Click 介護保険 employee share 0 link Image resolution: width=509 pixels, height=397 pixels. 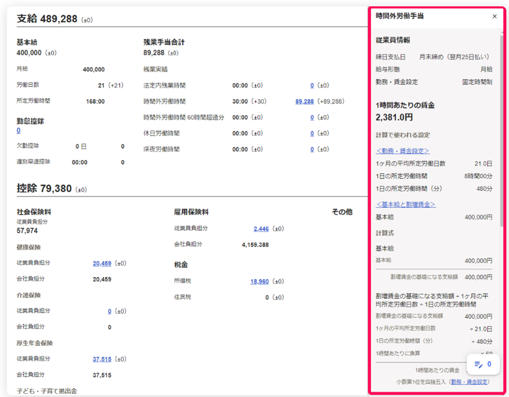point(109,311)
